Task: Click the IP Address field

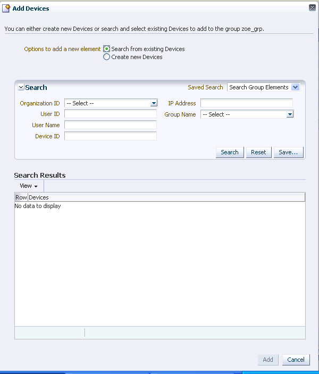Action: [247, 103]
